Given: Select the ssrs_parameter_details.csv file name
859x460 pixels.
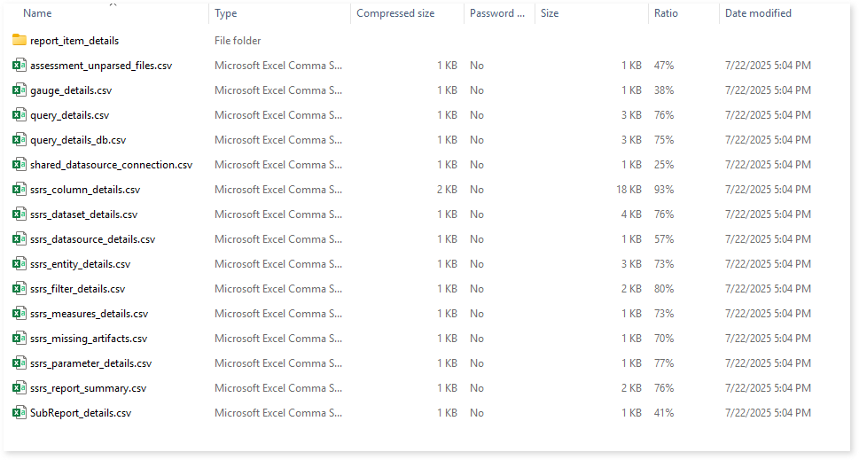Looking at the screenshot, I should (91, 363).
